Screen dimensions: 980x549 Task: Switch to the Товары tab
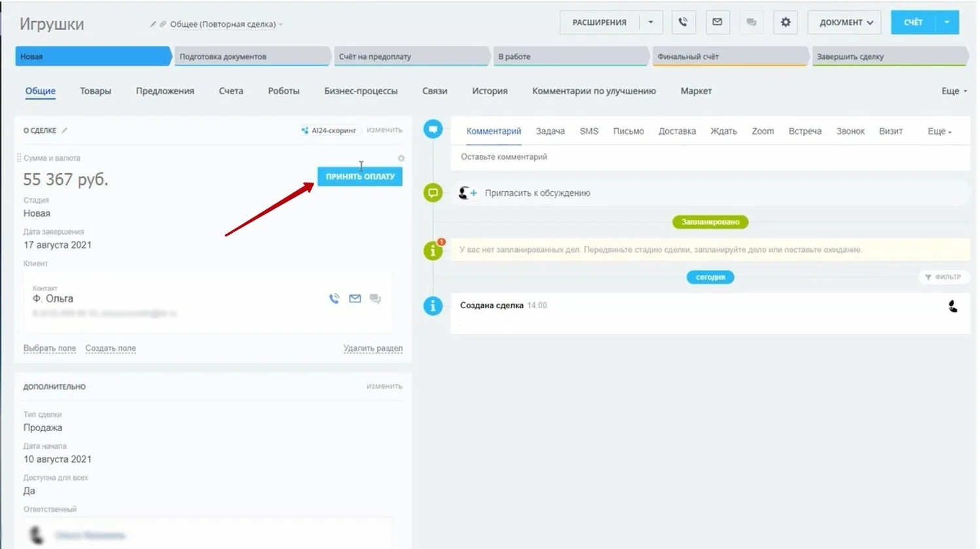pos(96,91)
